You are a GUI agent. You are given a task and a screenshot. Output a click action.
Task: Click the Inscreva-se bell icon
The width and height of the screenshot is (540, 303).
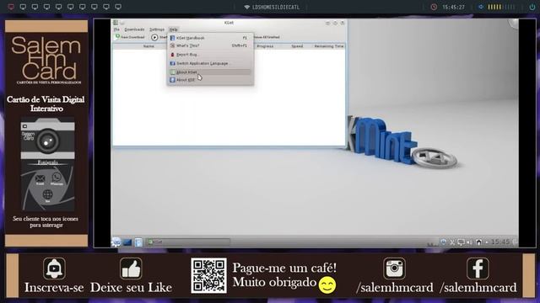tap(54, 268)
